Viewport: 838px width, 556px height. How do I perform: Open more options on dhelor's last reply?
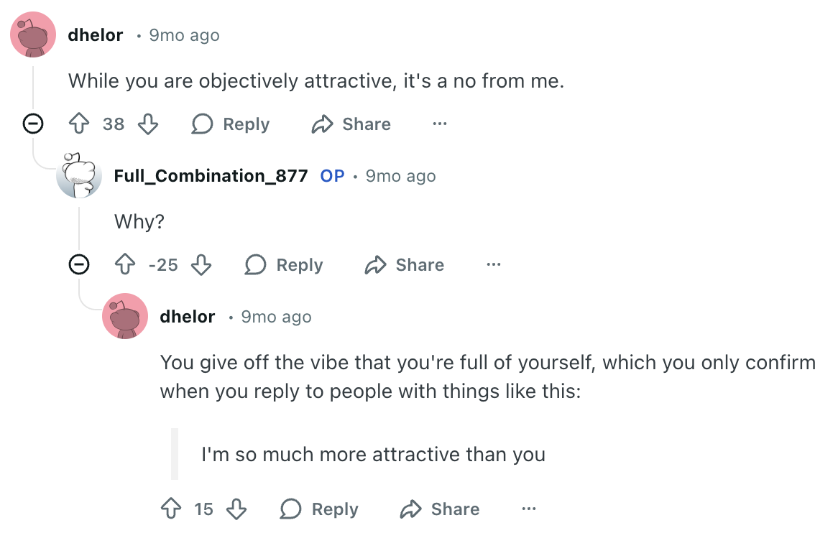point(529,509)
